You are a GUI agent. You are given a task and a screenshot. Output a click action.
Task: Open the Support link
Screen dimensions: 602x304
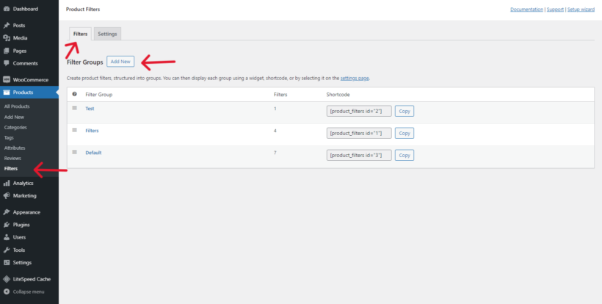click(x=555, y=10)
